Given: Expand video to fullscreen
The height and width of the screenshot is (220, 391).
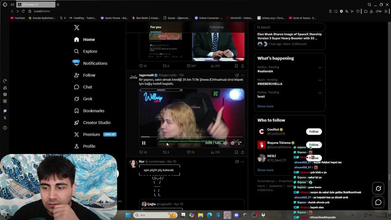Looking at the screenshot, I should coord(239,143).
